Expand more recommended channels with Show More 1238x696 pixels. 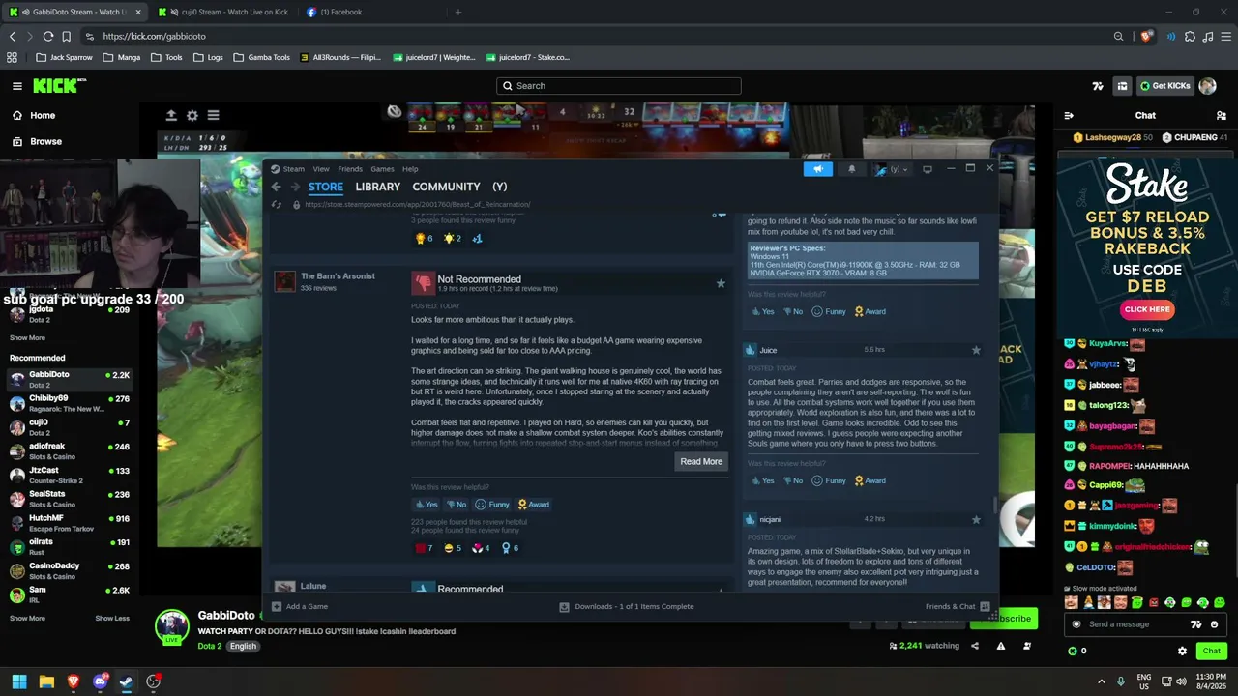click(27, 618)
